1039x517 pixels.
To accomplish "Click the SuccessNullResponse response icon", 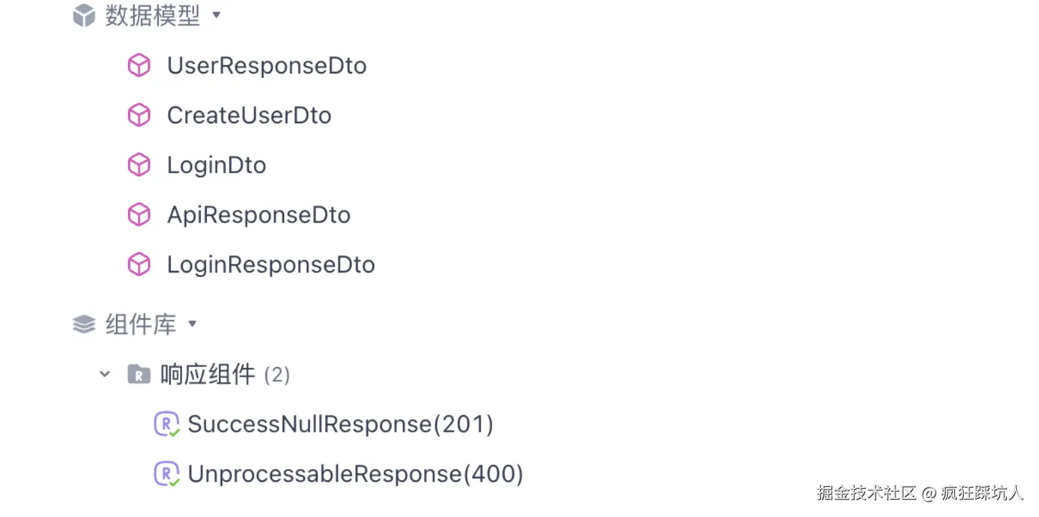I will click(167, 424).
